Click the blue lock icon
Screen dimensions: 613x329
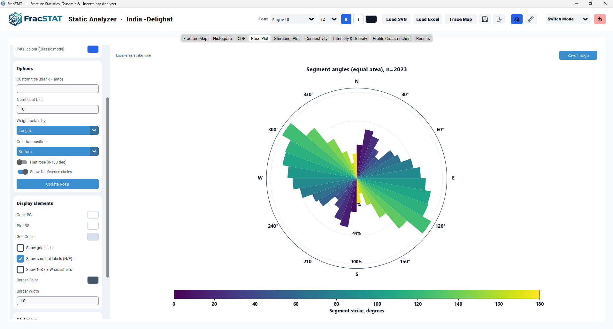point(517,19)
